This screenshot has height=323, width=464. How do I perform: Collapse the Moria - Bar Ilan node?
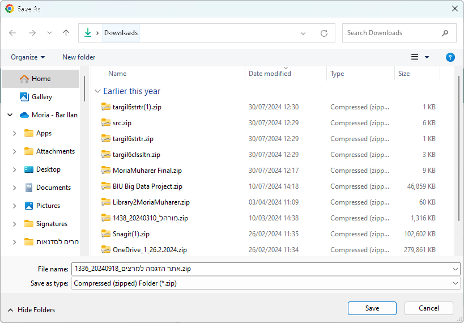tap(10, 115)
